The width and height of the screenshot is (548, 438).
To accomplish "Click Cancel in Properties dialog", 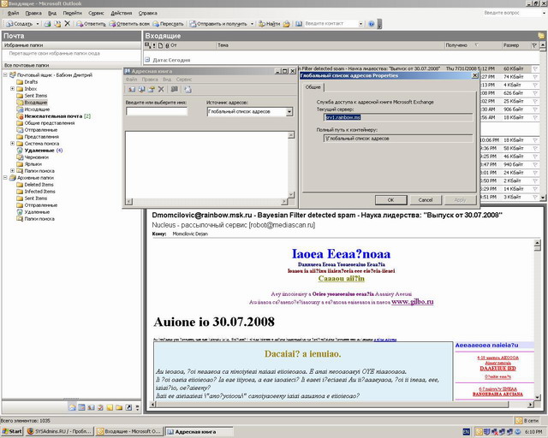I will tap(426, 200).
